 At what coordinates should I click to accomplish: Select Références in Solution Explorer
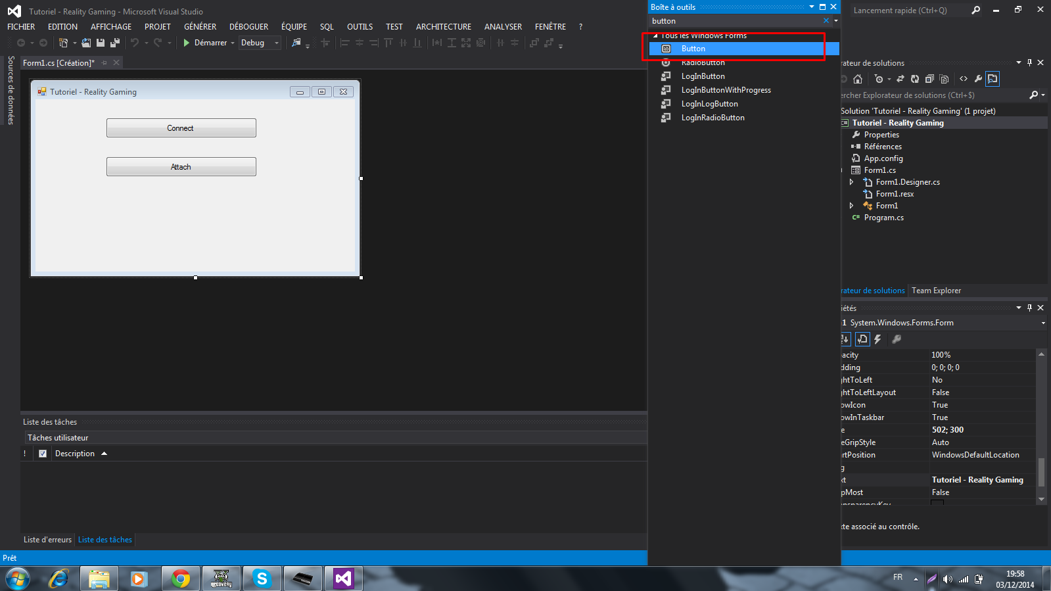[x=883, y=147]
